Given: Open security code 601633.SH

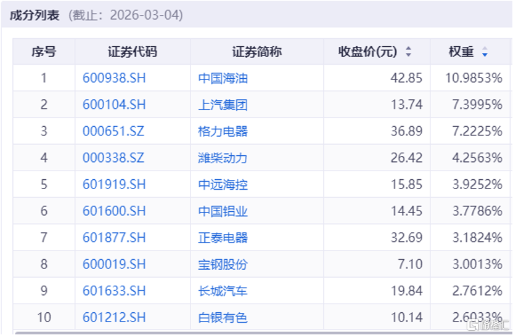Looking at the screenshot, I should click(114, 291).
